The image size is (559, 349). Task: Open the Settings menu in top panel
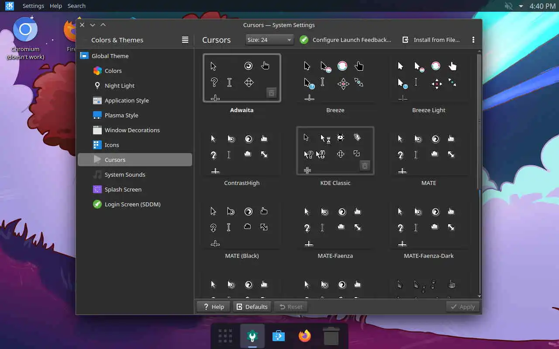(x=33, y=6)
